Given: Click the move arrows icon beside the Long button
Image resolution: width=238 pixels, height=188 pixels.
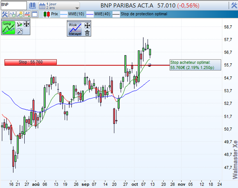Looking at the screenshot, I should (x=27, y=24).
